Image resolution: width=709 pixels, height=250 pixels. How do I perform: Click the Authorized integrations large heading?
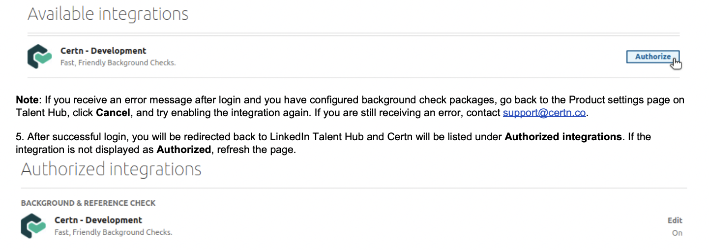tap(111, 169)
